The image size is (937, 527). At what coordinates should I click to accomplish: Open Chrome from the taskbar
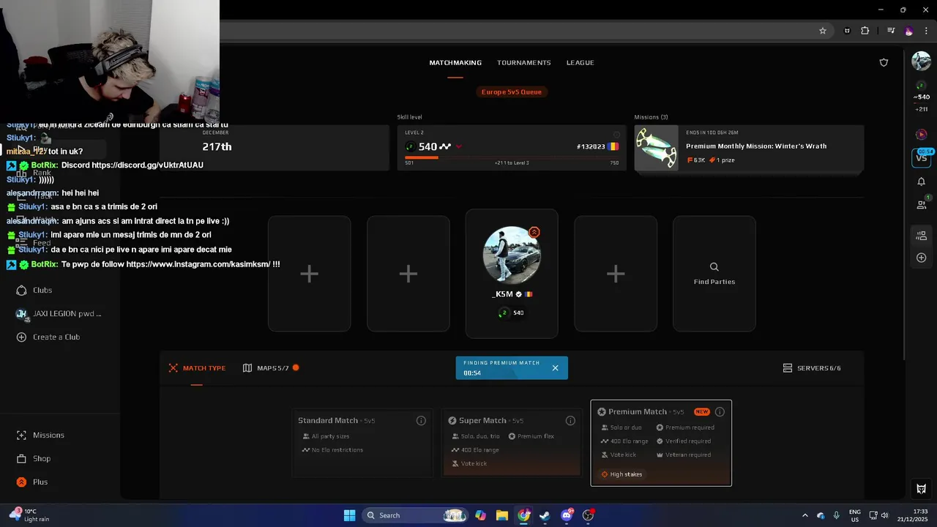click(523, 515)
